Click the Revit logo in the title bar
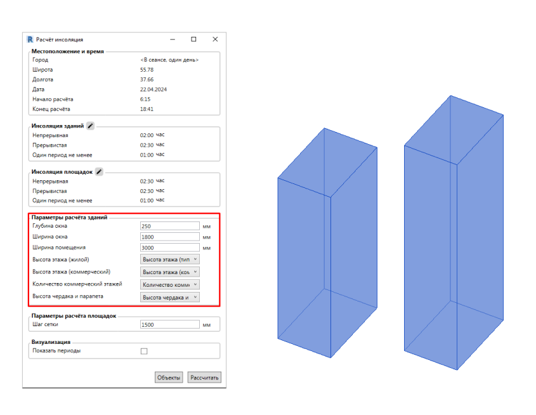 coord(29,39)
